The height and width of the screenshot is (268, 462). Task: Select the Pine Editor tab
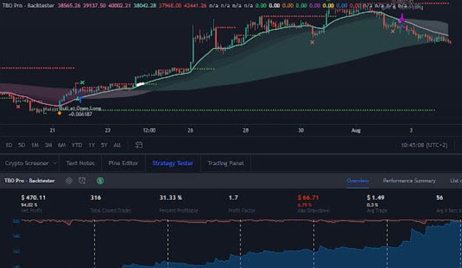[x=123, y=163]
